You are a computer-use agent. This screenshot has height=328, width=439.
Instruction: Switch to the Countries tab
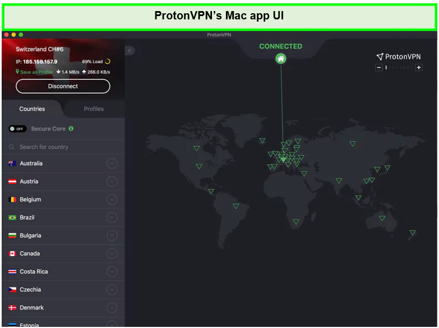tap(32, 109)
